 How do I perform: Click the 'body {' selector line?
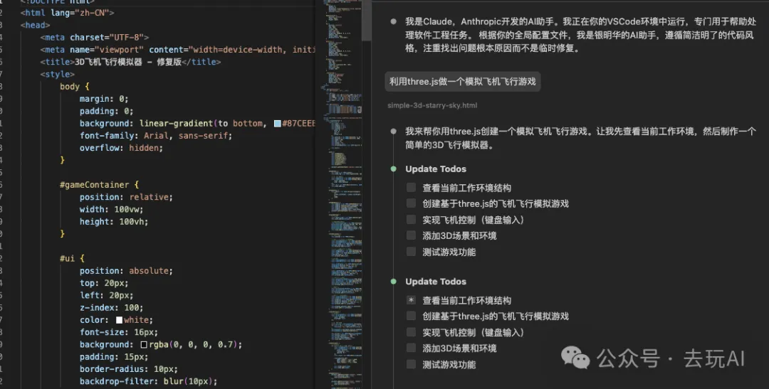75,86
